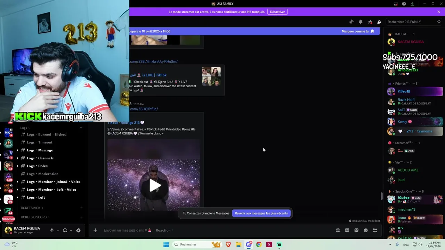Click the chat scrollbar thumb
The image size is (445, 250).
[x=381, y=196]
